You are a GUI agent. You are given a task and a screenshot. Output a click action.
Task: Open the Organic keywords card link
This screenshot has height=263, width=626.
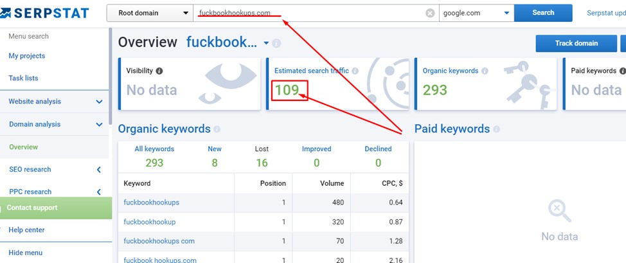pos(451,71)
